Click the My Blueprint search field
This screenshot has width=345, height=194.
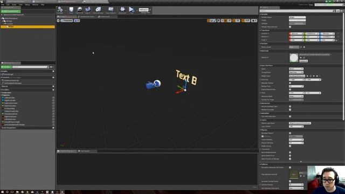(x=30, y=67)
